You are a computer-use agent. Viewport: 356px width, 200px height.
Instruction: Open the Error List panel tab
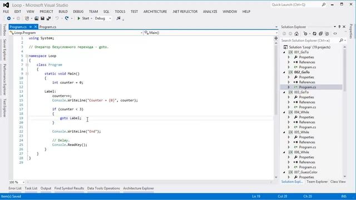pos(15,188)
